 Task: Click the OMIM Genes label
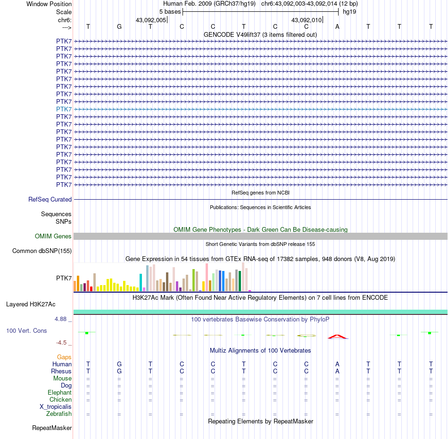tap(53, 236)
